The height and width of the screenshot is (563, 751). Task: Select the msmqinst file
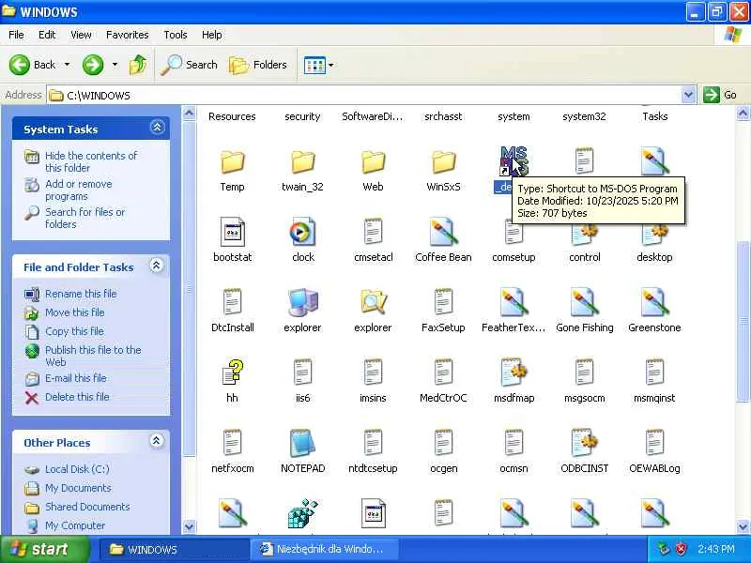pyautogui.click(x=654, y=373)
